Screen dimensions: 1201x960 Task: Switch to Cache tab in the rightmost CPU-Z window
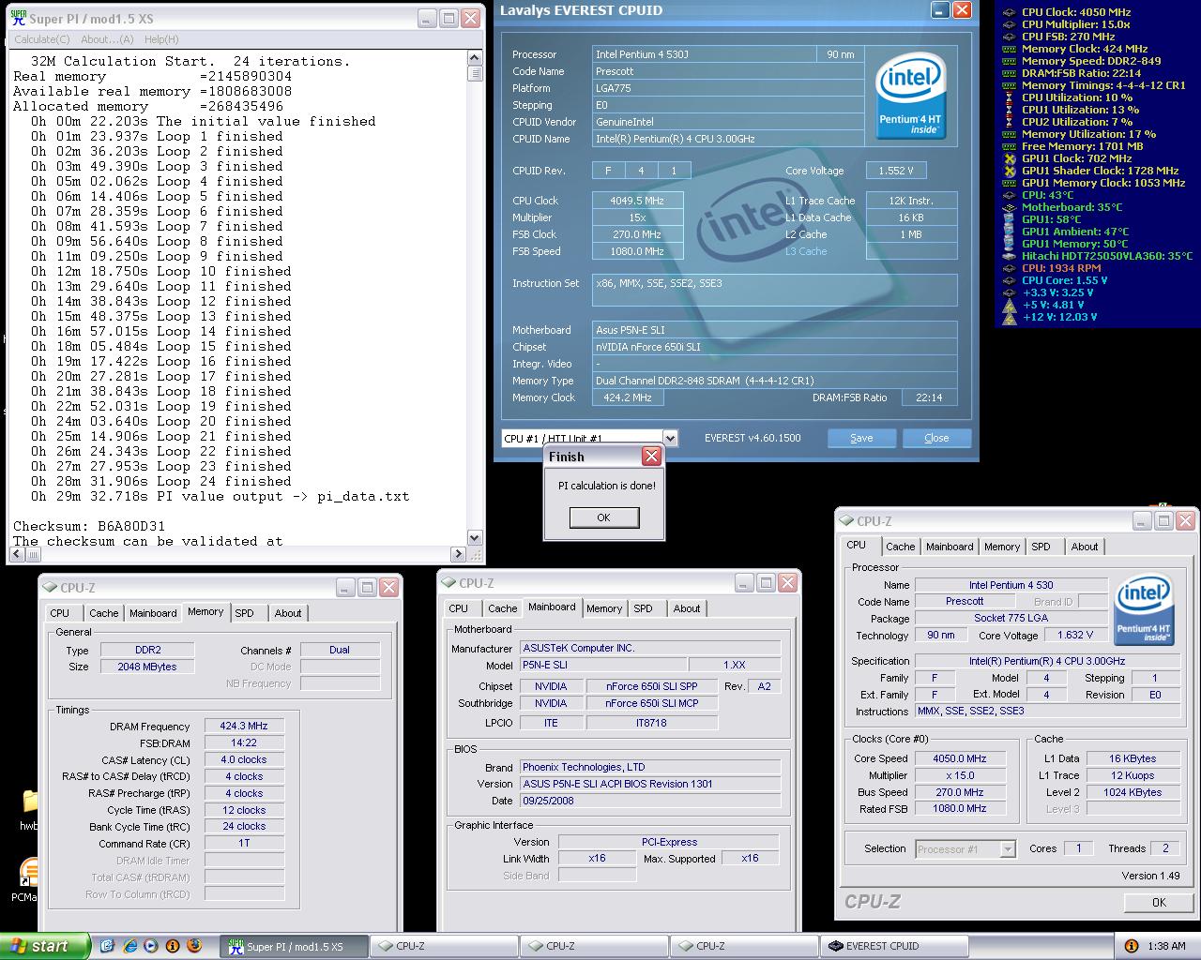click(900, 547)
